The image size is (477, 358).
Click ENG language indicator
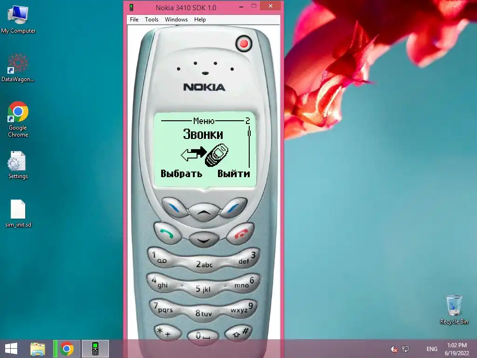click(432, 349)
